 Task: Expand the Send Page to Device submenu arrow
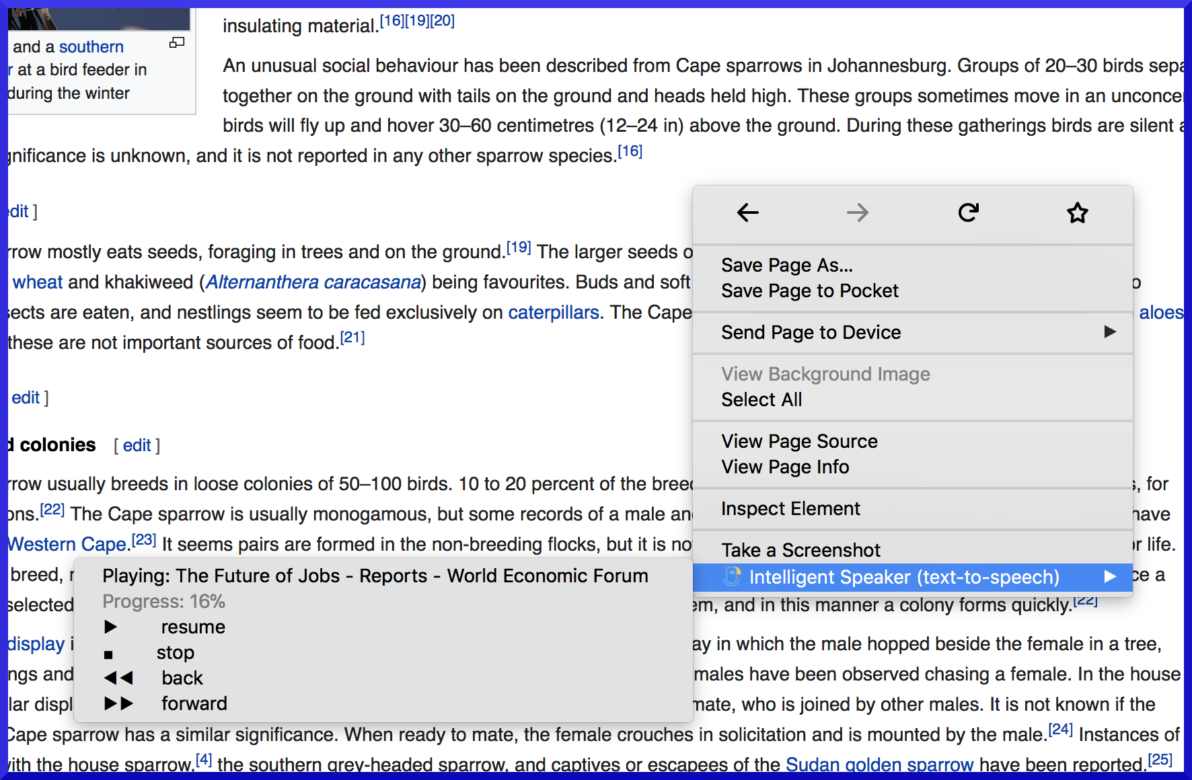coord(1110,331)
